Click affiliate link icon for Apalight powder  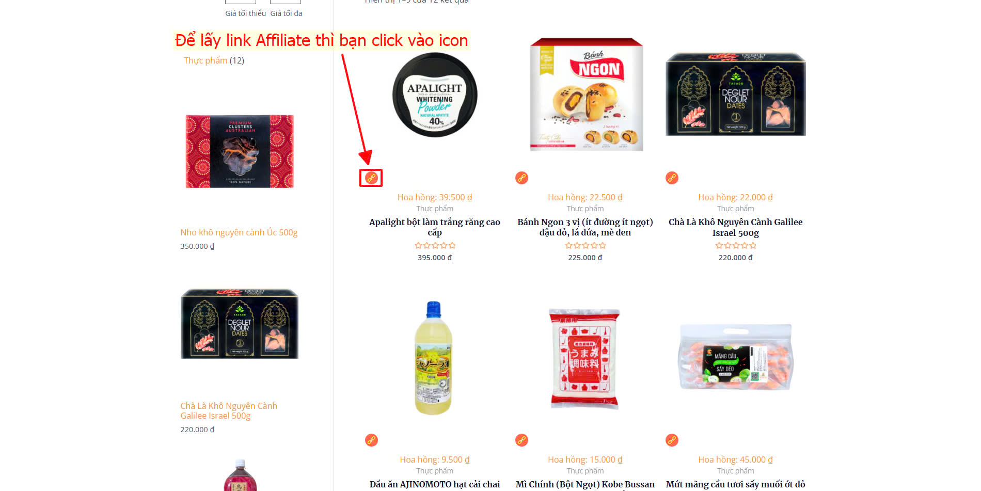[371, 178]
